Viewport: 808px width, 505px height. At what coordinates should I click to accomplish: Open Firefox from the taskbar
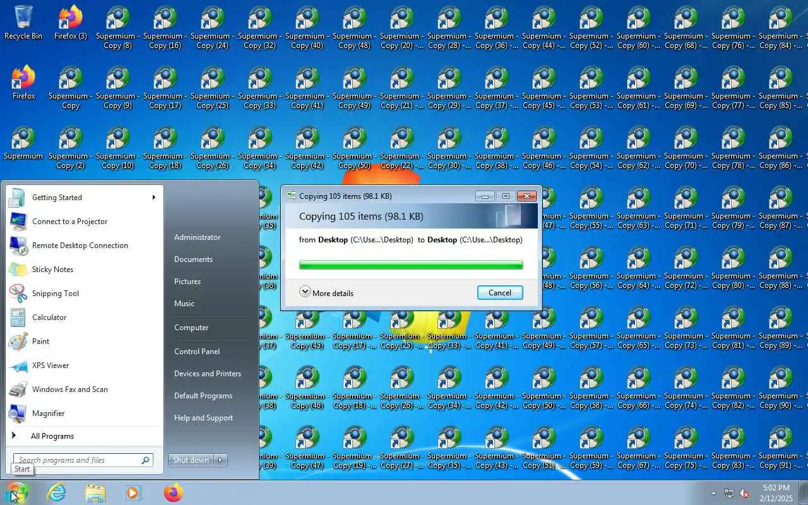tap(173, 492)
